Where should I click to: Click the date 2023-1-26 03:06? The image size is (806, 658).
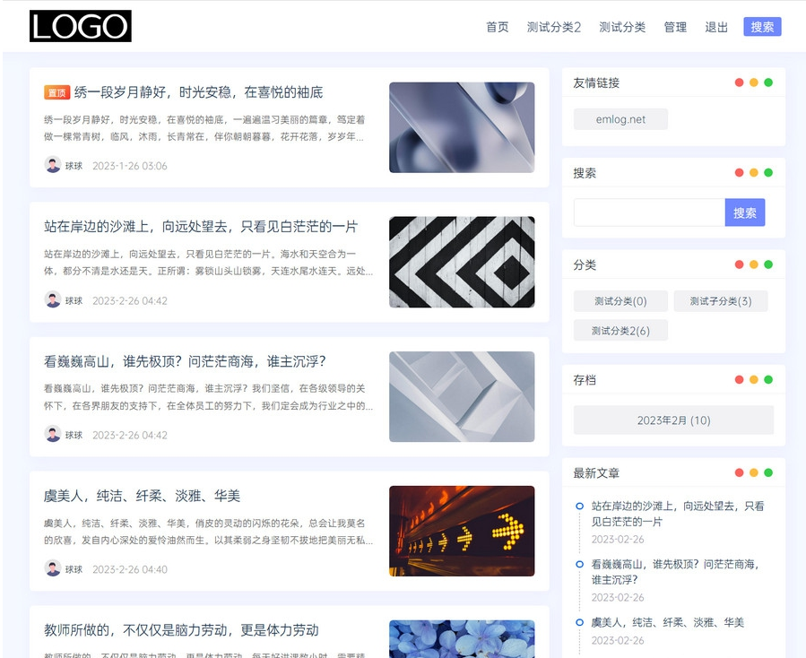129,166
